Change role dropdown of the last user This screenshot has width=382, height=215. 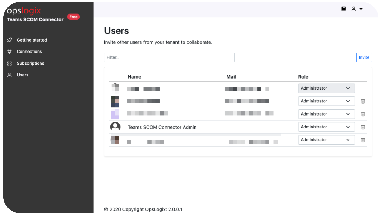point(326,140)
